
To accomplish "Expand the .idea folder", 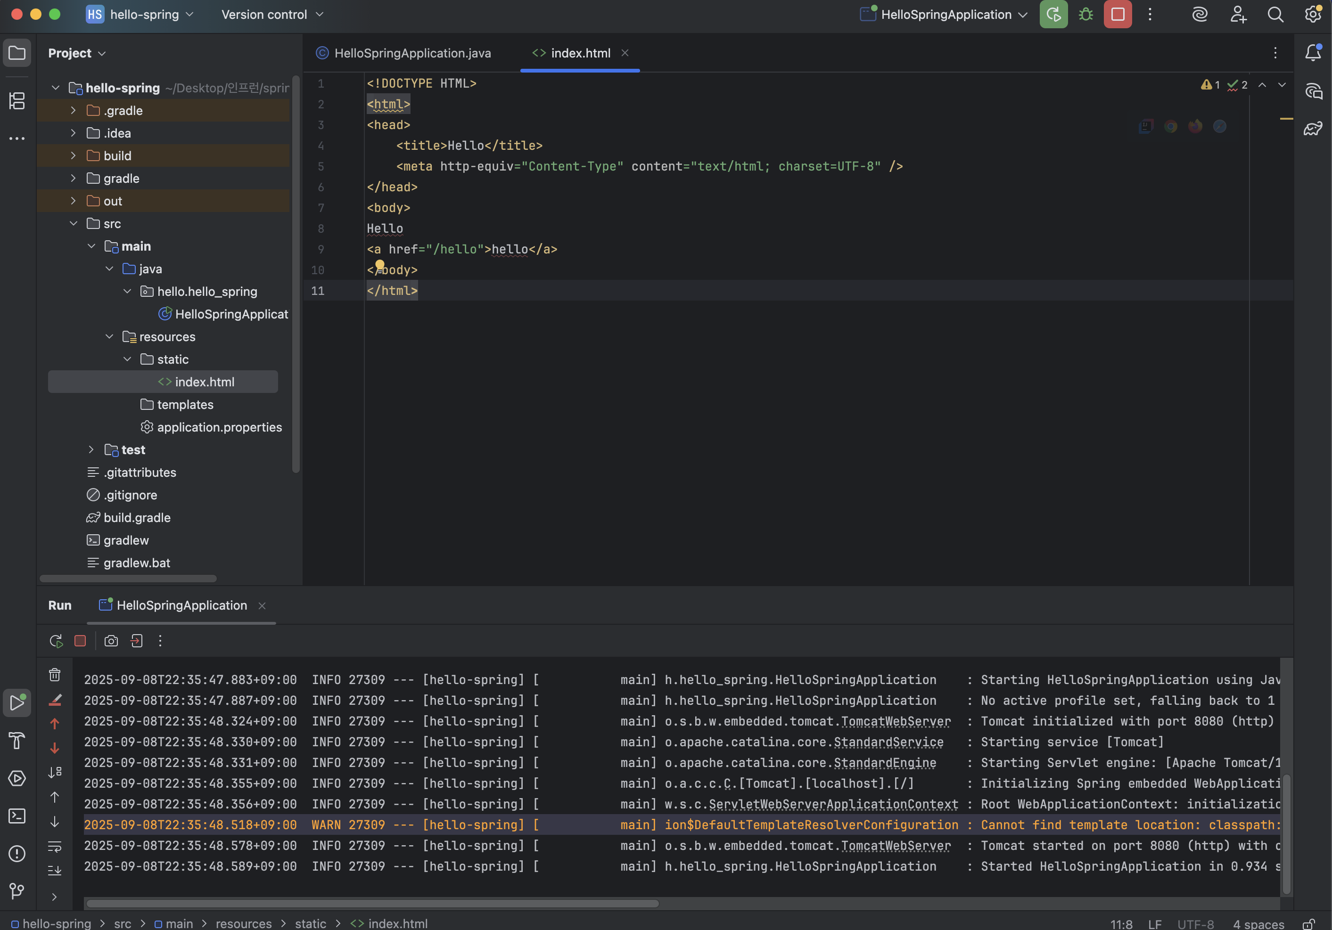I will tap(73, 133).
